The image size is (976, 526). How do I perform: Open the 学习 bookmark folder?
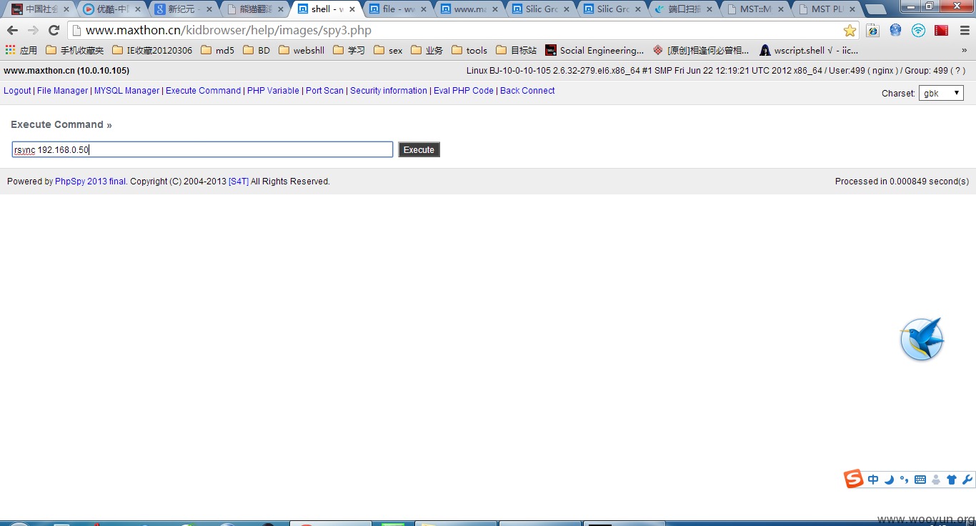(x=349, y=50)
